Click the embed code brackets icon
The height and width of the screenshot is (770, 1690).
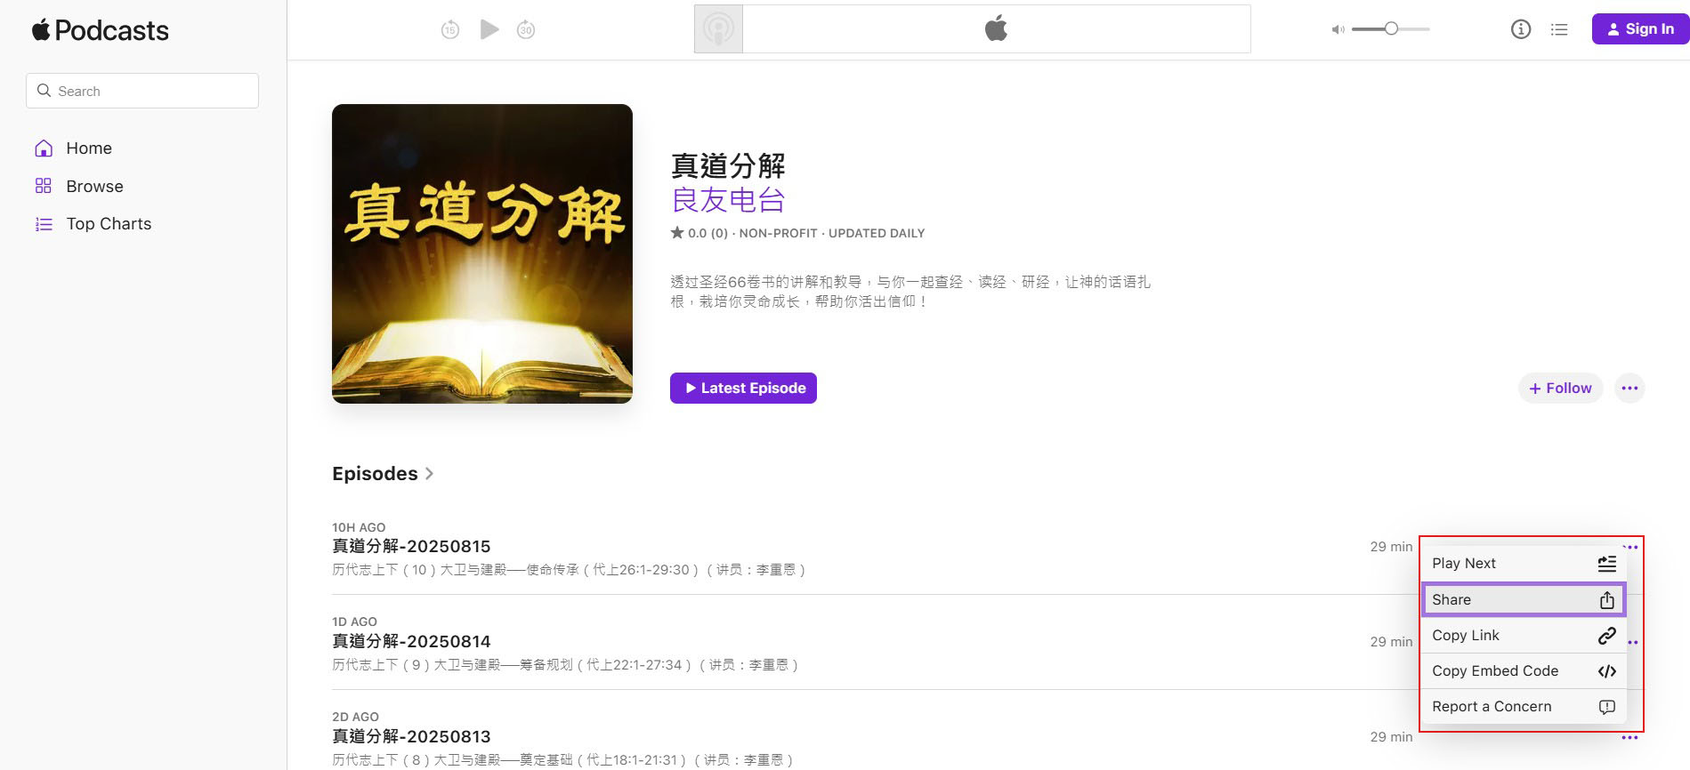pyautogui.click(x=1607, y=671)
